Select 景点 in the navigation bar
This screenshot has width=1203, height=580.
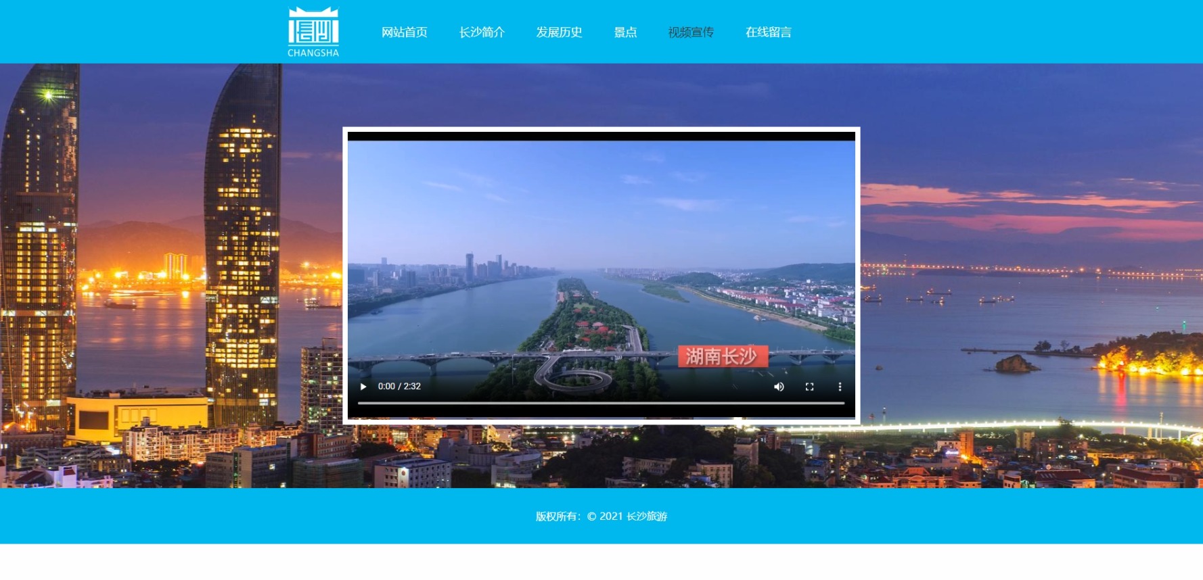pyautogui.click(x=625, y=32)
